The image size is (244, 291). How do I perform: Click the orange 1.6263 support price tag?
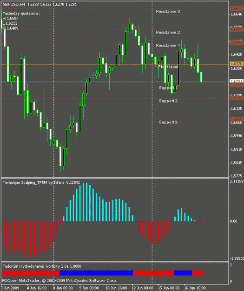(237, 85)
